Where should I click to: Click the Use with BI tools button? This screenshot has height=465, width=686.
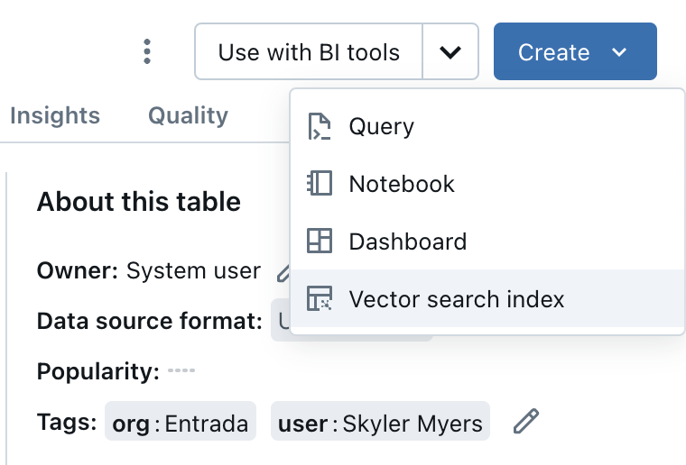[x=309, y=51]
